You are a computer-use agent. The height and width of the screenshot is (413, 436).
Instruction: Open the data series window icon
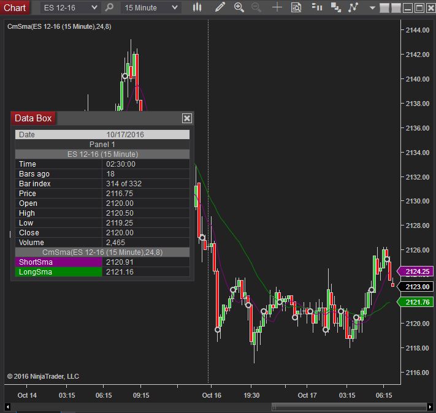(336, 7)
